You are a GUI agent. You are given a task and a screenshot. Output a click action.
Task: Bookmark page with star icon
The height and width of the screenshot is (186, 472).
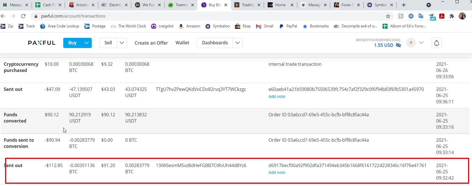(388, 16)
